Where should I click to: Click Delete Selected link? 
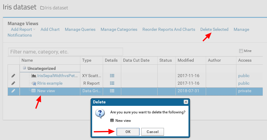coord(214,29)
